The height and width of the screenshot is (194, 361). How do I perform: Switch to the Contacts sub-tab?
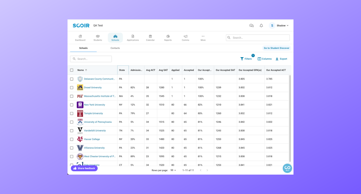click(115, 48)
